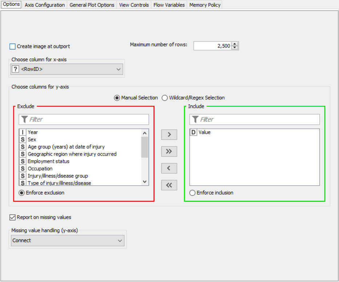Open the x-axis column dropdown
The height and width of the screenshot is (282, 339).
pyautogui.click(x=67, y=69)
